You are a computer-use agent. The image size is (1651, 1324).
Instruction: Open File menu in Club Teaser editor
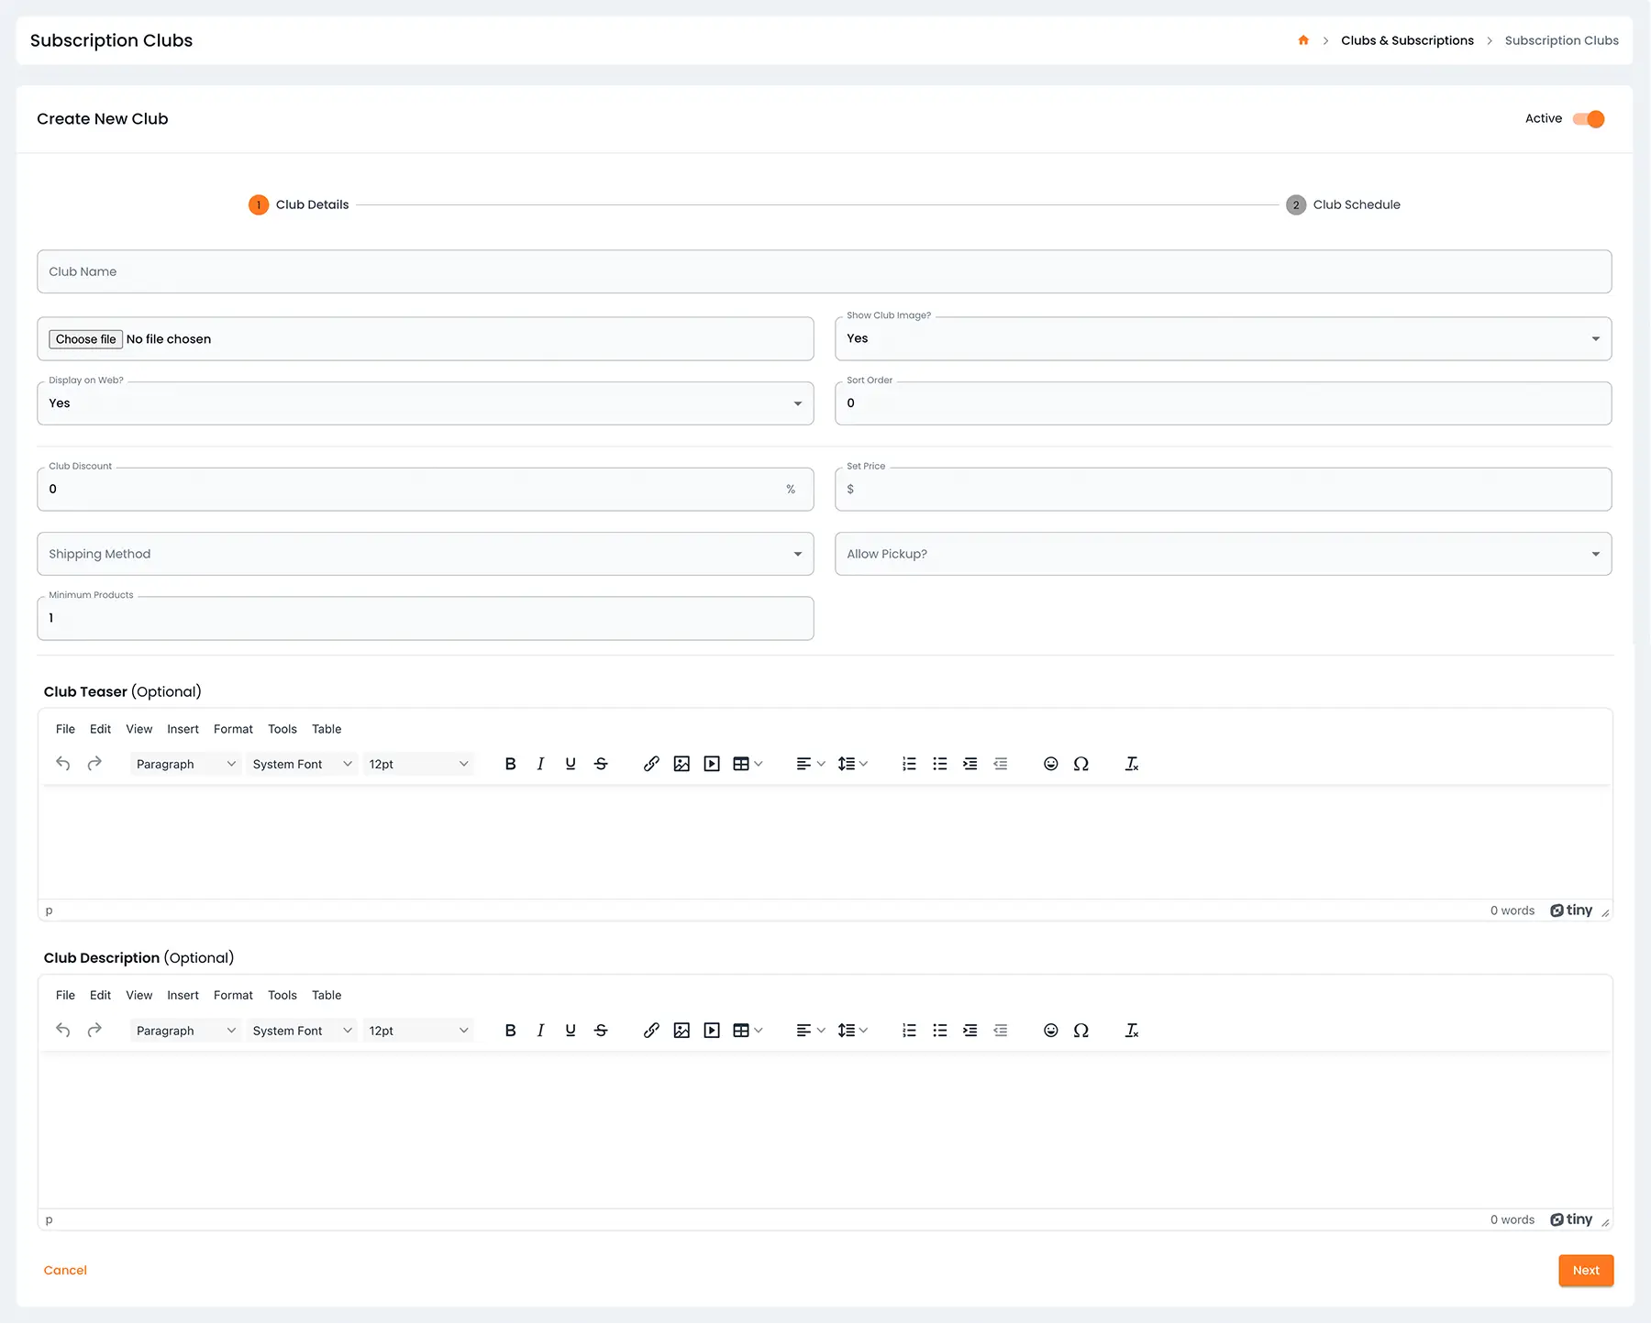pos(65,729)
